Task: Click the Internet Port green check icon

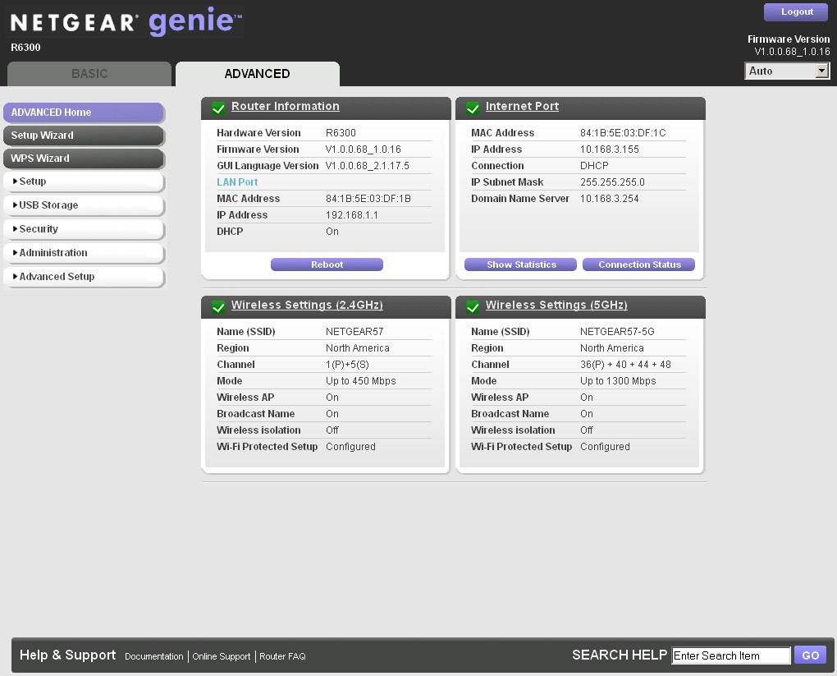Action: point(473,108)
